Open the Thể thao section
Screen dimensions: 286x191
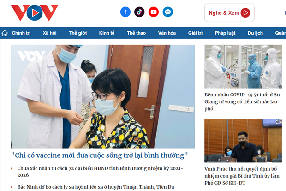coord(137,33)
